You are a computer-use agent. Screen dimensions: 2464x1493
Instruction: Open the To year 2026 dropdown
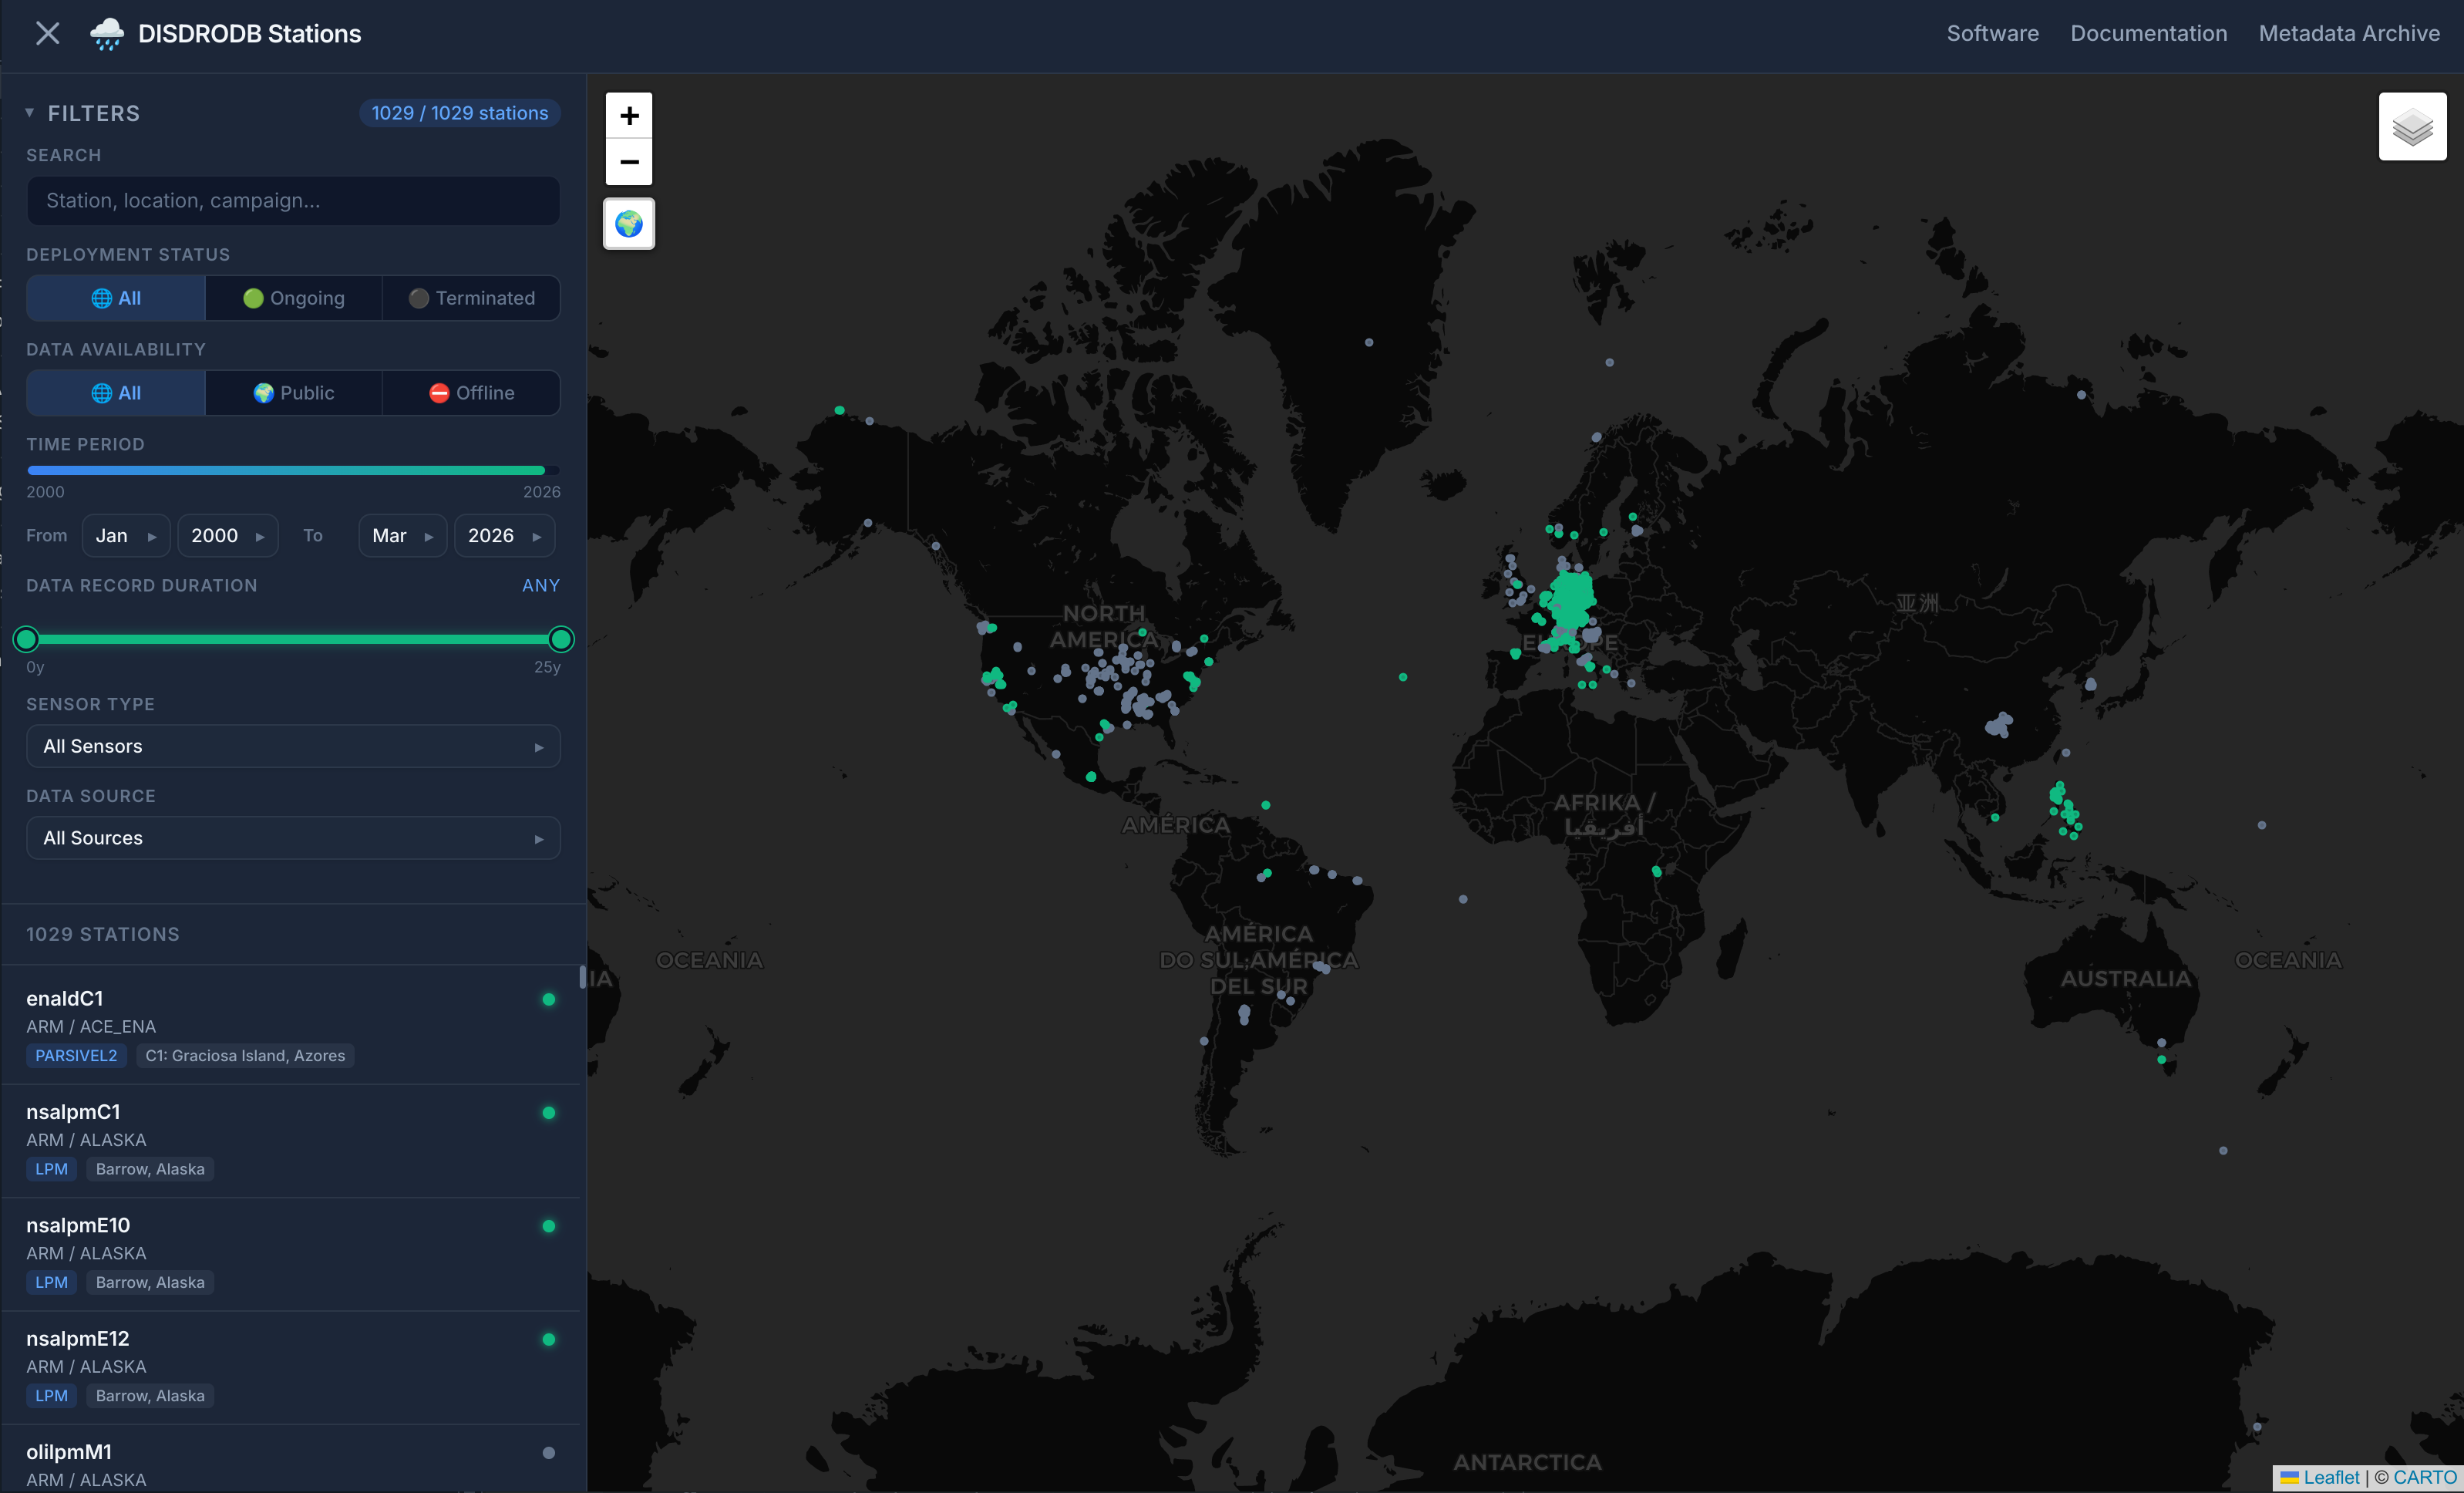tap(505, 536)
